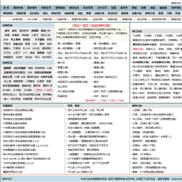Screen dimensions: 182x182
Task: Open 龙族系列小说在线阅读(合集) in center list
Action: pyautogui.click(x=73, y=82)
